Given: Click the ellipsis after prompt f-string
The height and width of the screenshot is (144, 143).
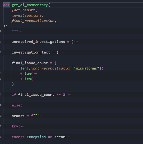Looking at the screenshot, I should click(x=42, y=116).
